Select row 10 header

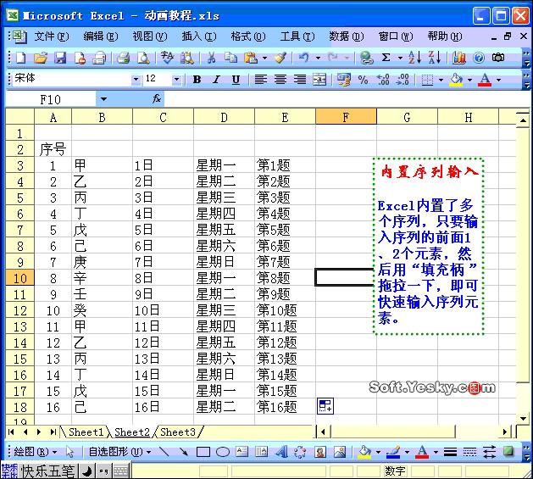(x=19, y=278)
